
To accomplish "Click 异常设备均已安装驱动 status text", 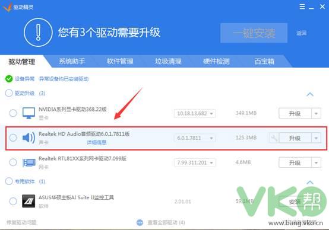I will [x=64, y=79].
